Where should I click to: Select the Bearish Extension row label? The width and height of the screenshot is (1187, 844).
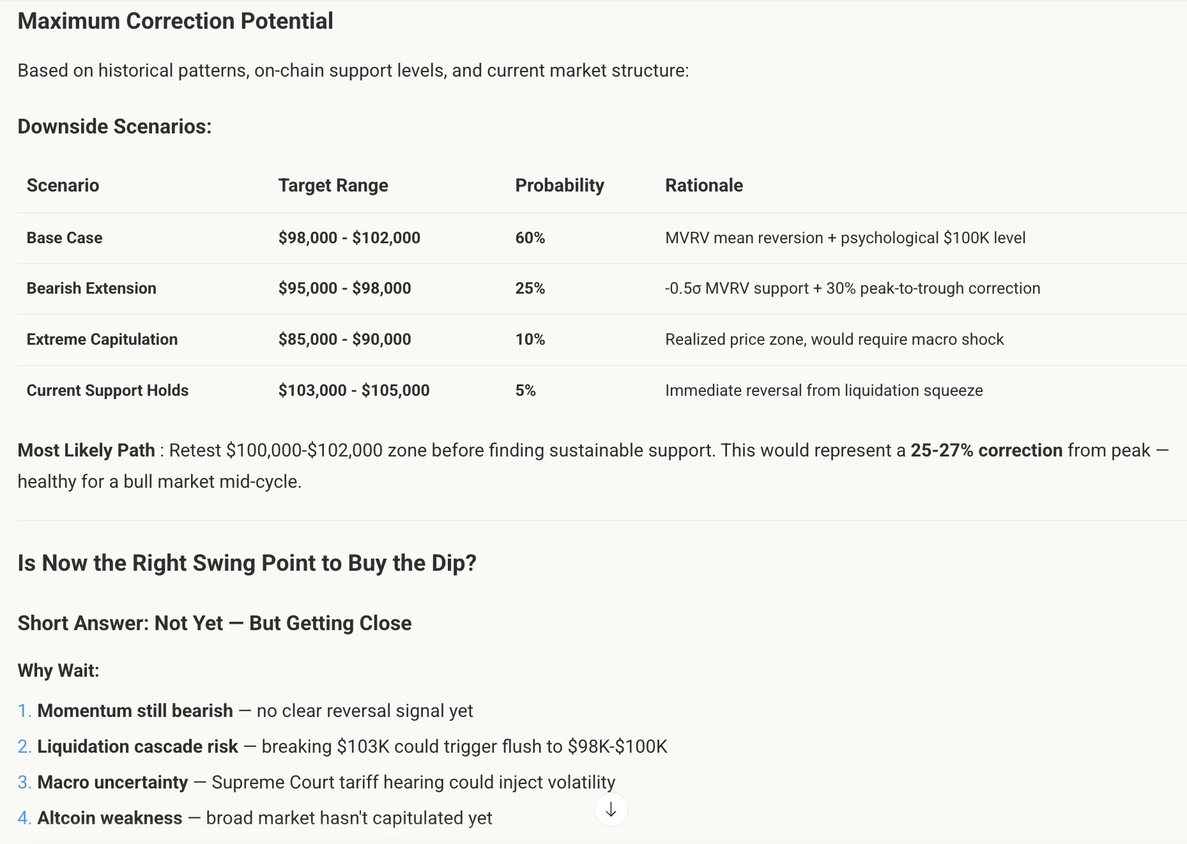(91, 288)
